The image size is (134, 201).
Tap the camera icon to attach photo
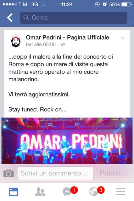(8, 173)
